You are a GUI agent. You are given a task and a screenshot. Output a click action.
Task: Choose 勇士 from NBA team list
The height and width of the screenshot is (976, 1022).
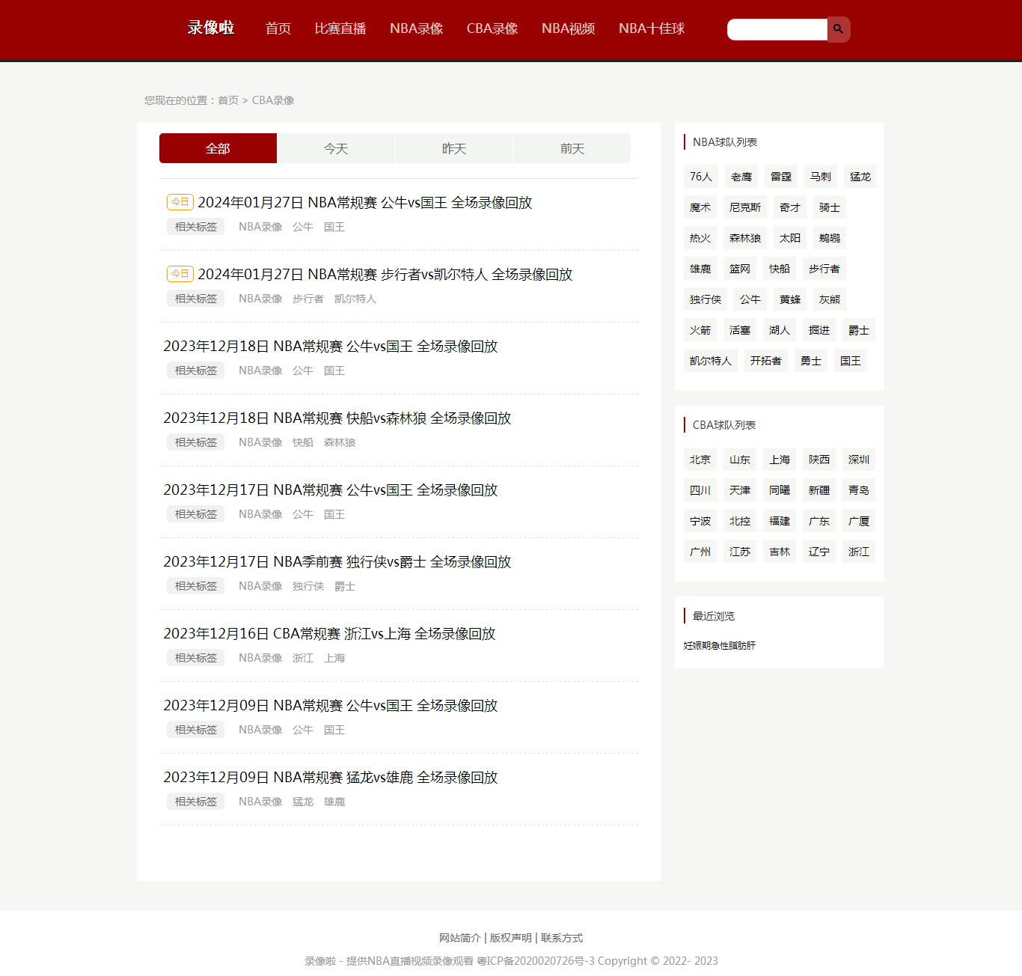click(810, 361)
